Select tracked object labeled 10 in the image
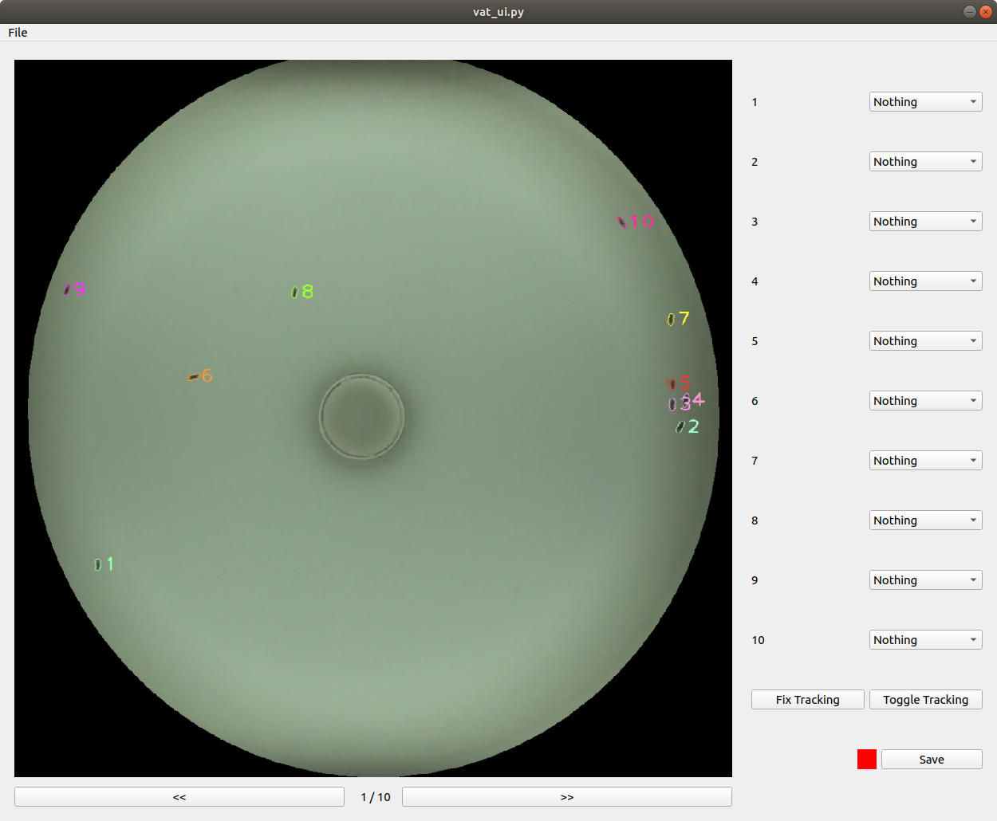 click(x=622, y=222)
